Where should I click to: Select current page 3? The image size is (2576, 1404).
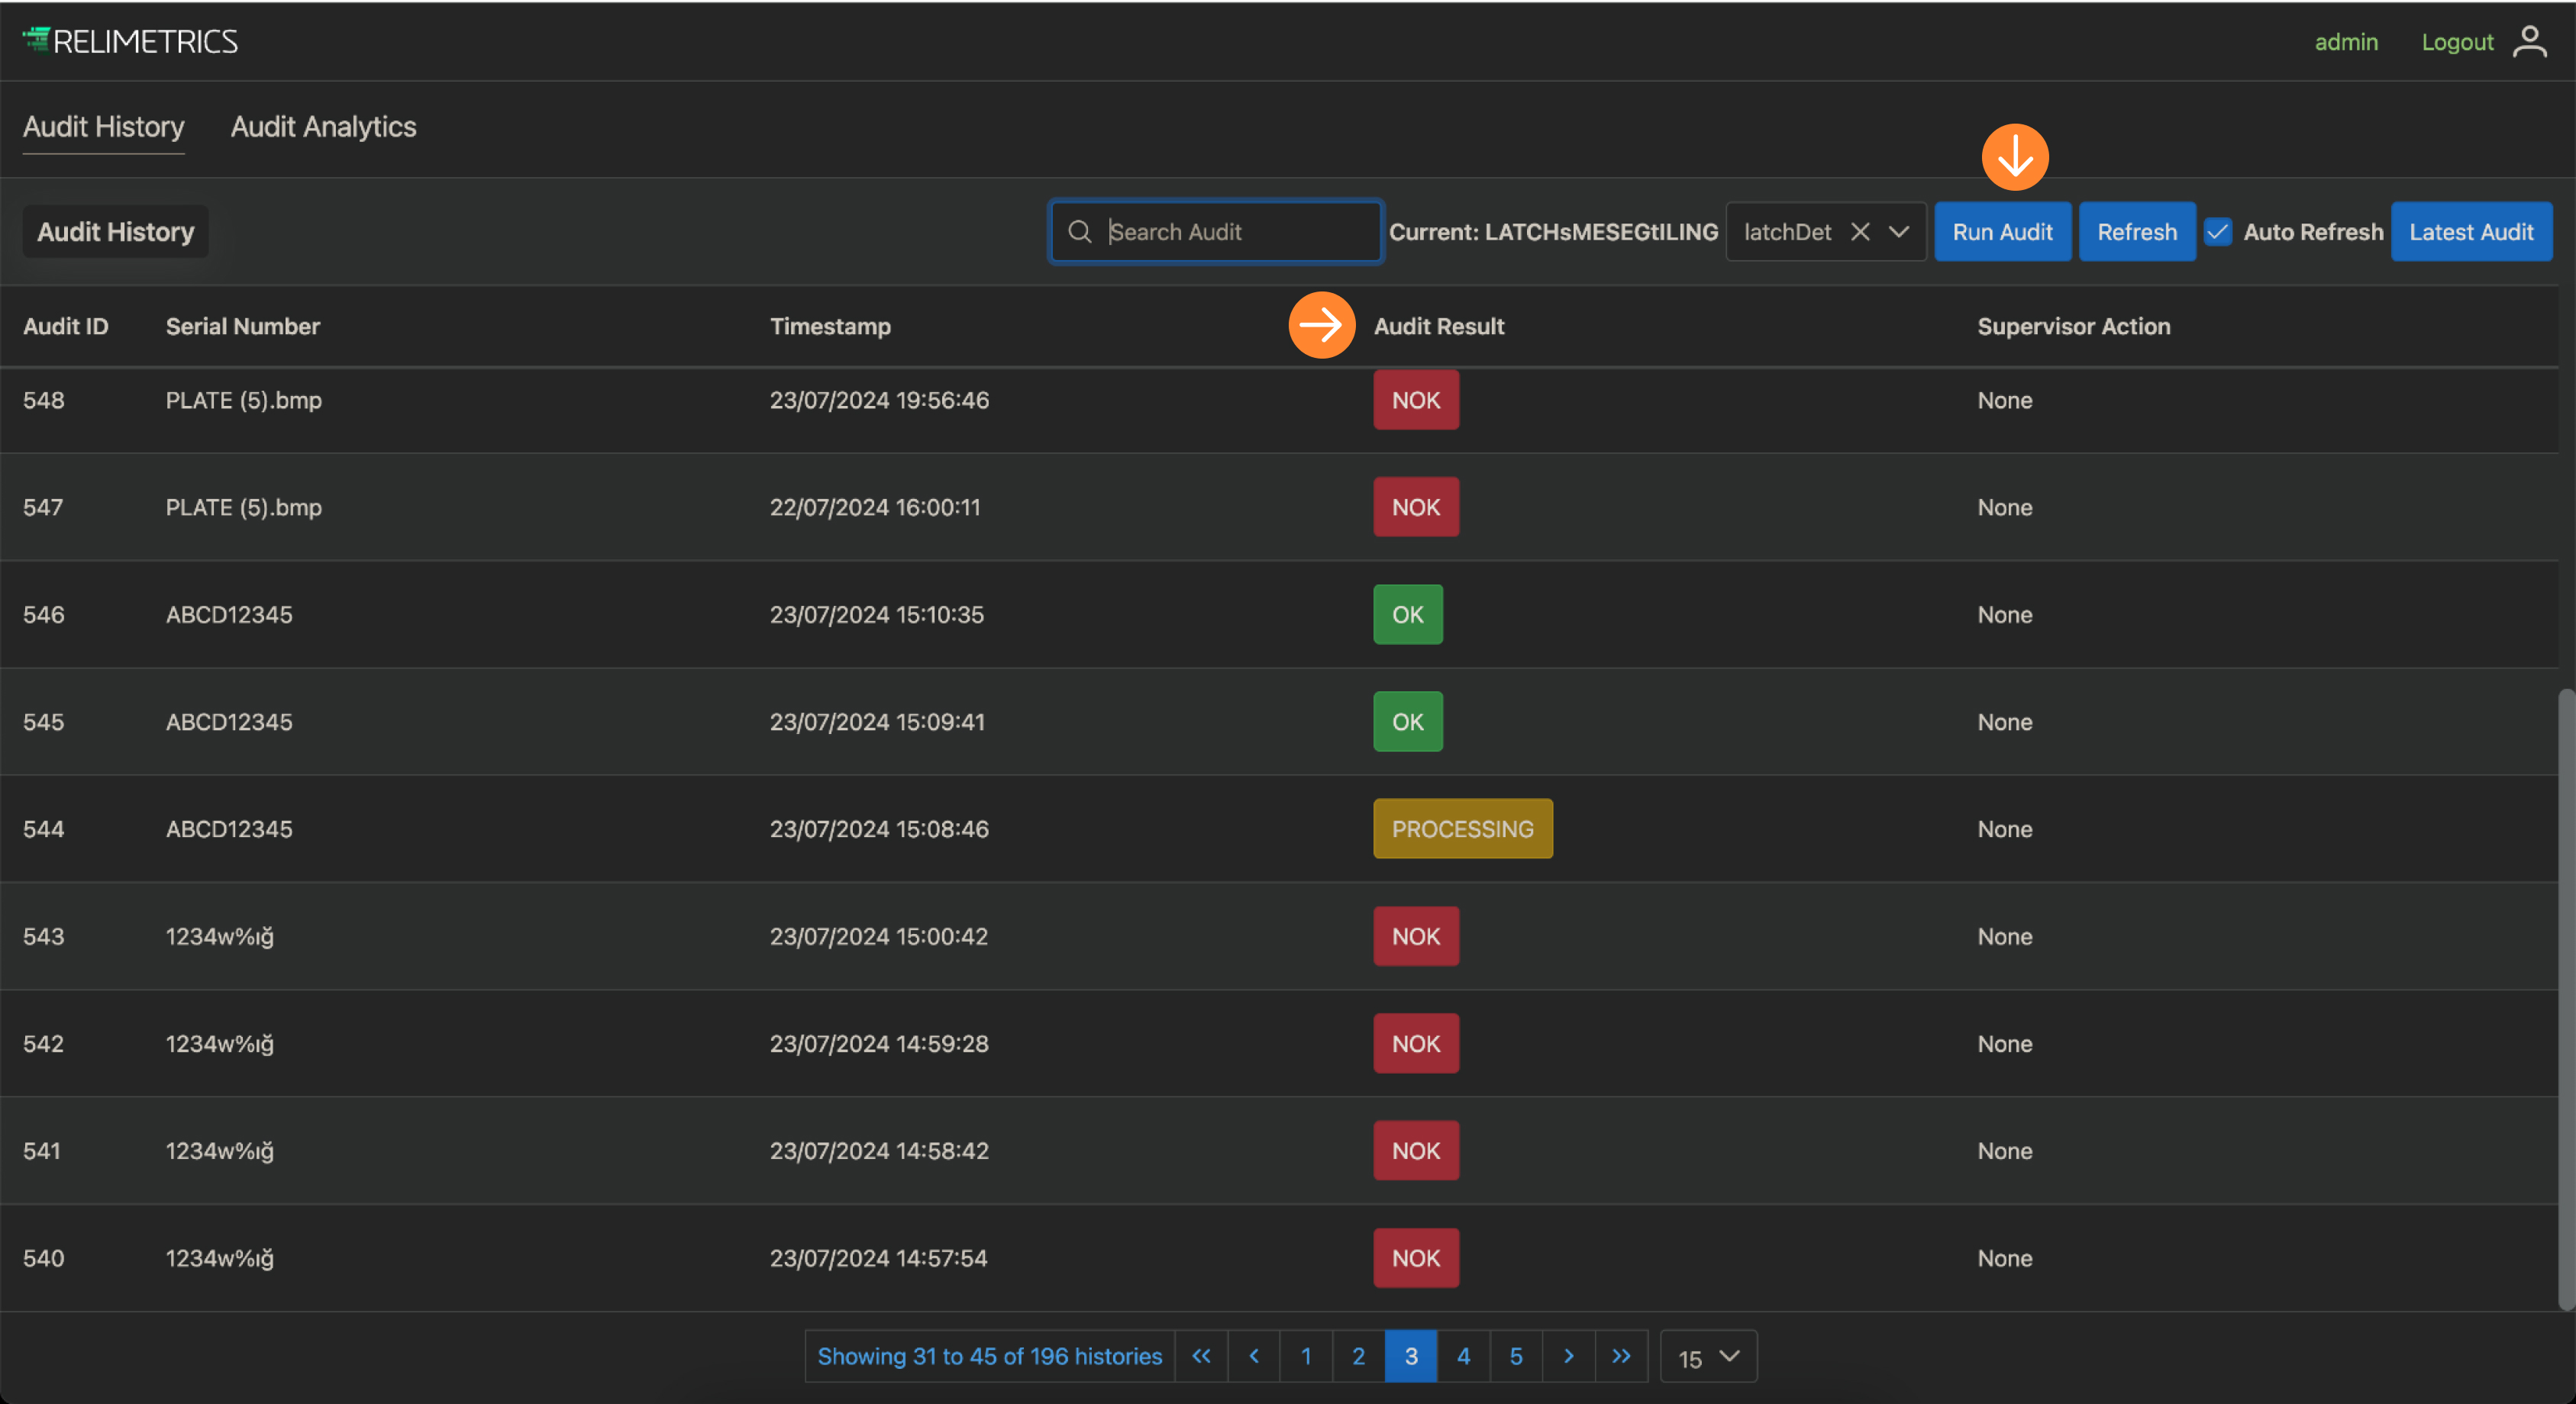point(1411,1356)
